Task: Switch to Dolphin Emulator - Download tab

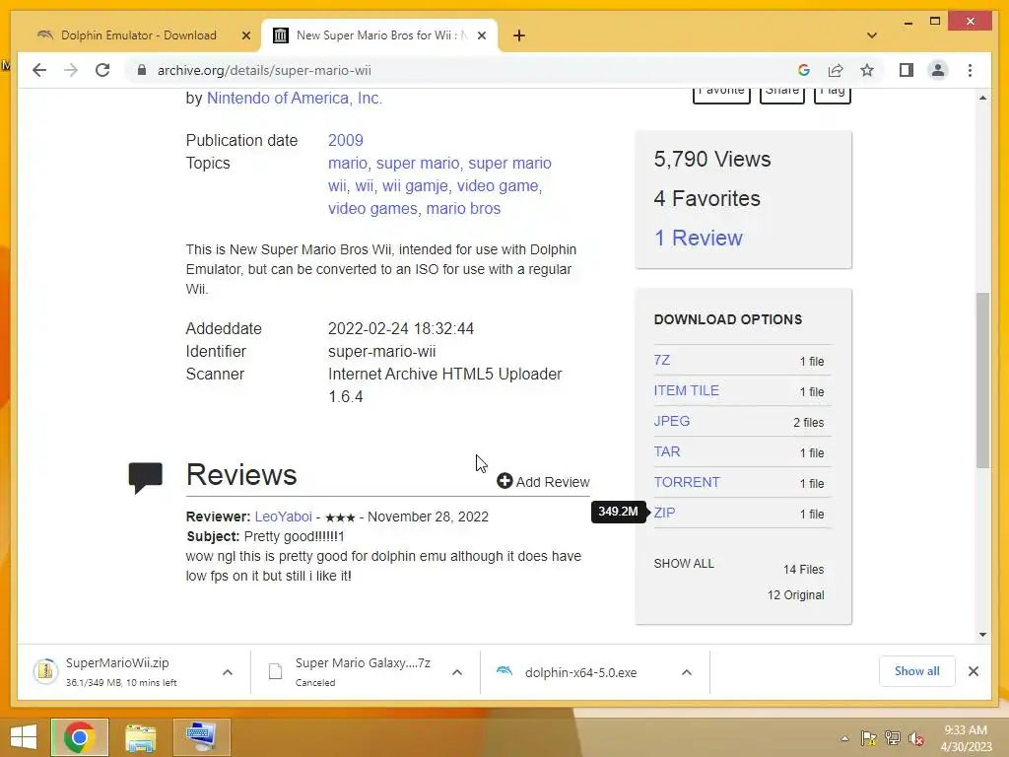Action: point(138,35)
